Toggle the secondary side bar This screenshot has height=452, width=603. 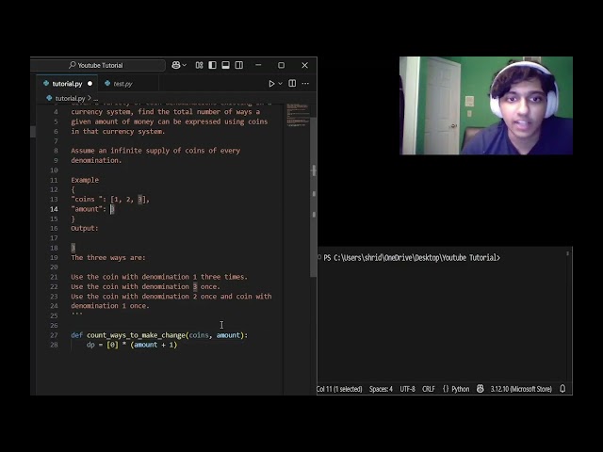(x=238, y=65)
